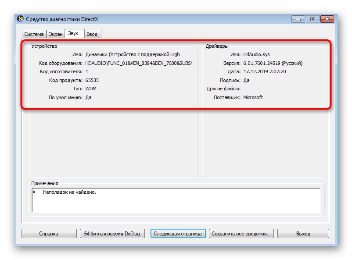Click product code value 65535

click(x=92, y=80)
